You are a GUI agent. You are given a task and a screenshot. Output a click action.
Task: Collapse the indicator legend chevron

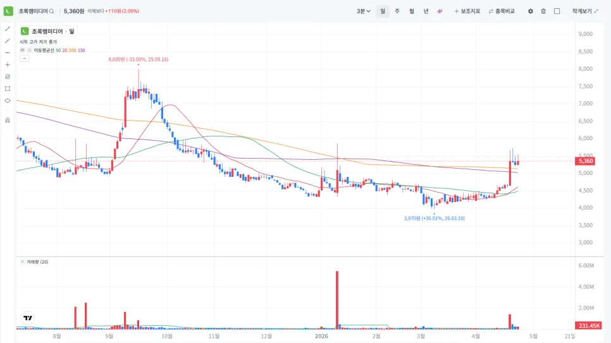[x=24, y=58]
